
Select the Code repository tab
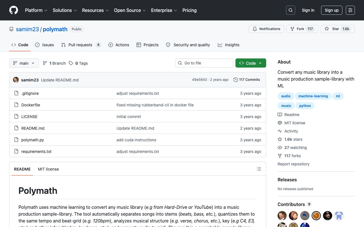coord(20,45)
